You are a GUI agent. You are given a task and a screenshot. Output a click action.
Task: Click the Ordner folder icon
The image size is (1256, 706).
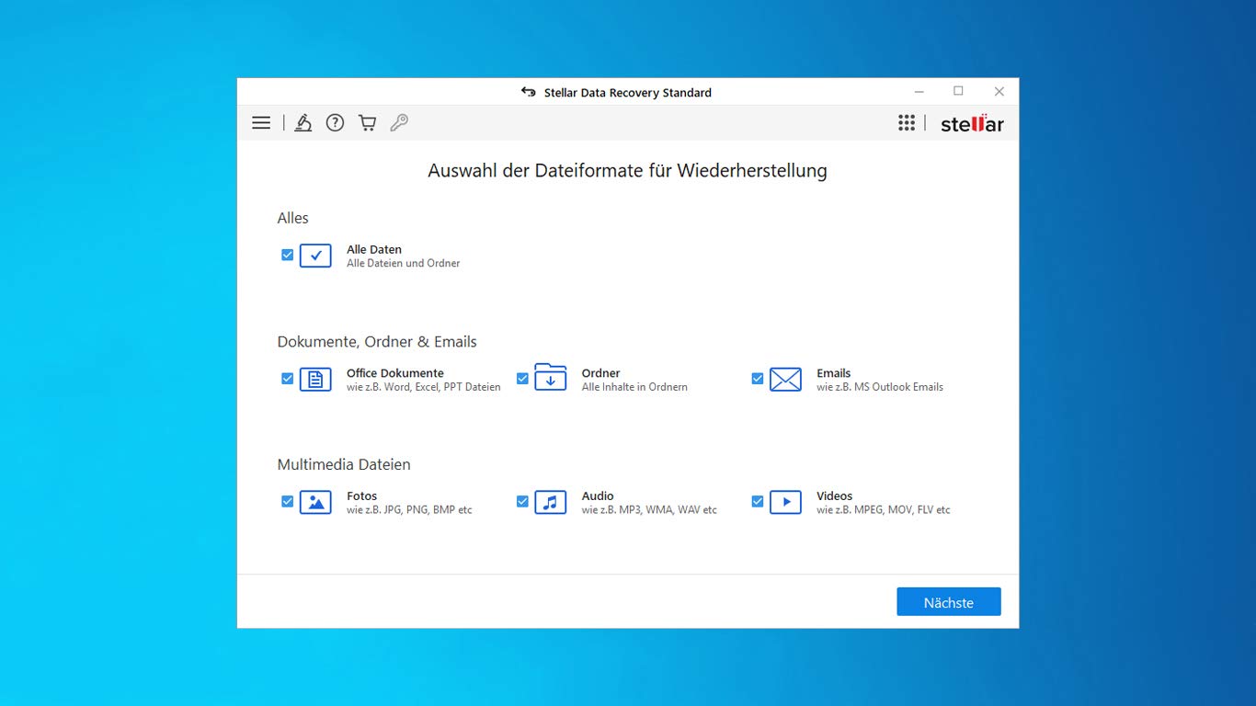(550, 377)
